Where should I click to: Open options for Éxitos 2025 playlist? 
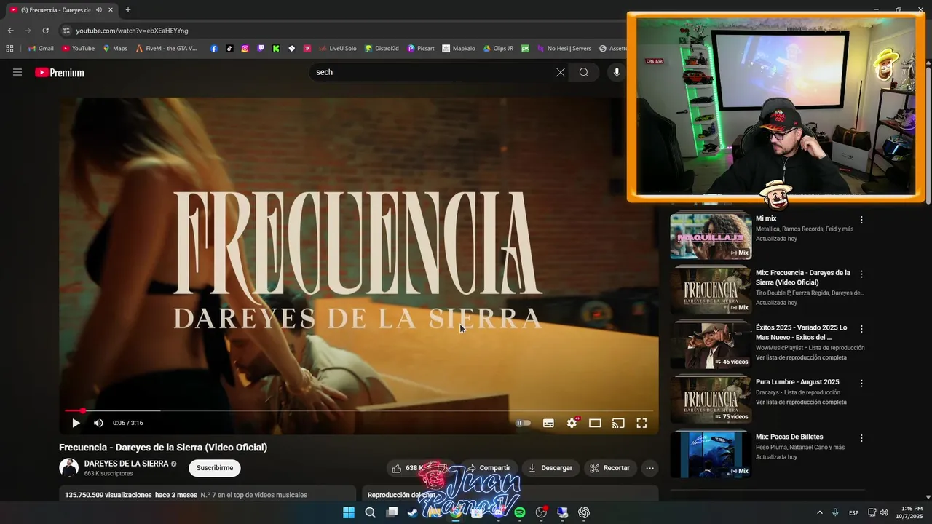861,329
